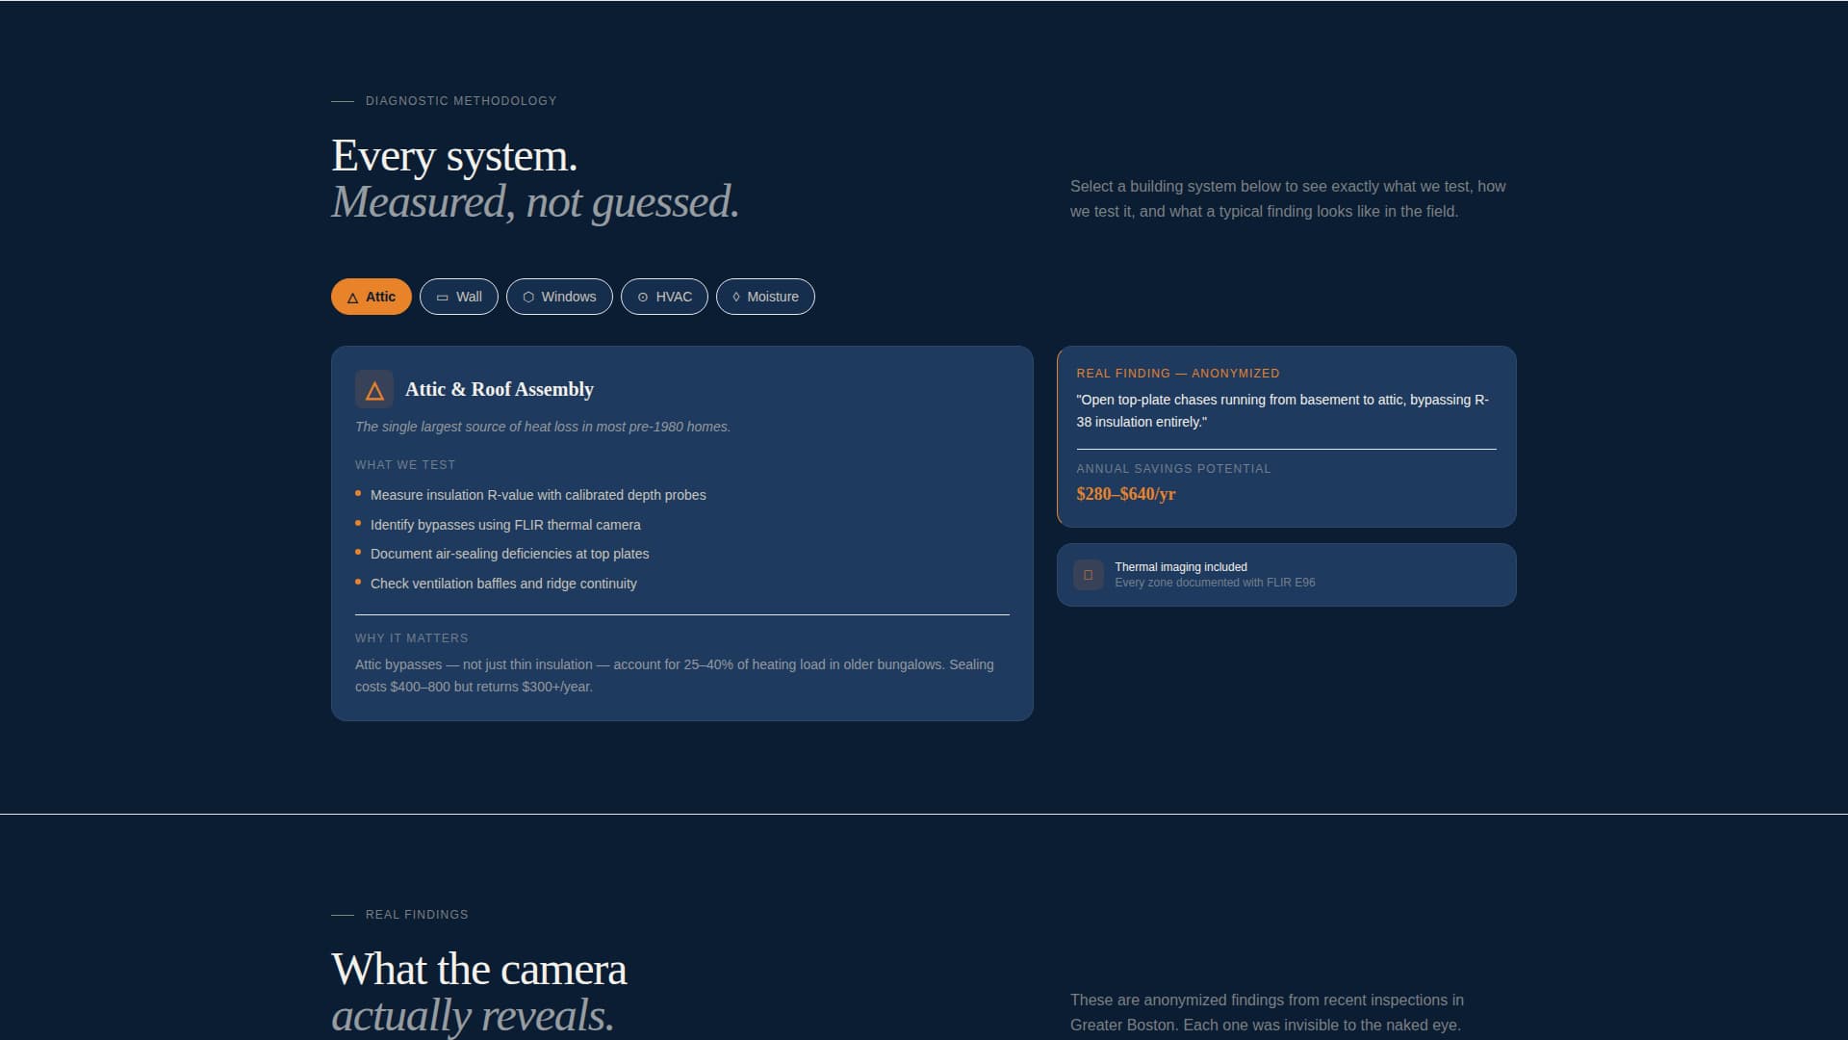Image resolution: width=1848 pixels, height=1040 pixels.
Task: Click the triangle icon beside Attic & Roof Assembly
Action: [373, 389]
